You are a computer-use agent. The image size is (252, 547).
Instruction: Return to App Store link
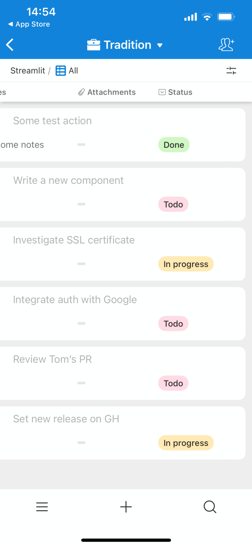[29, 24]
